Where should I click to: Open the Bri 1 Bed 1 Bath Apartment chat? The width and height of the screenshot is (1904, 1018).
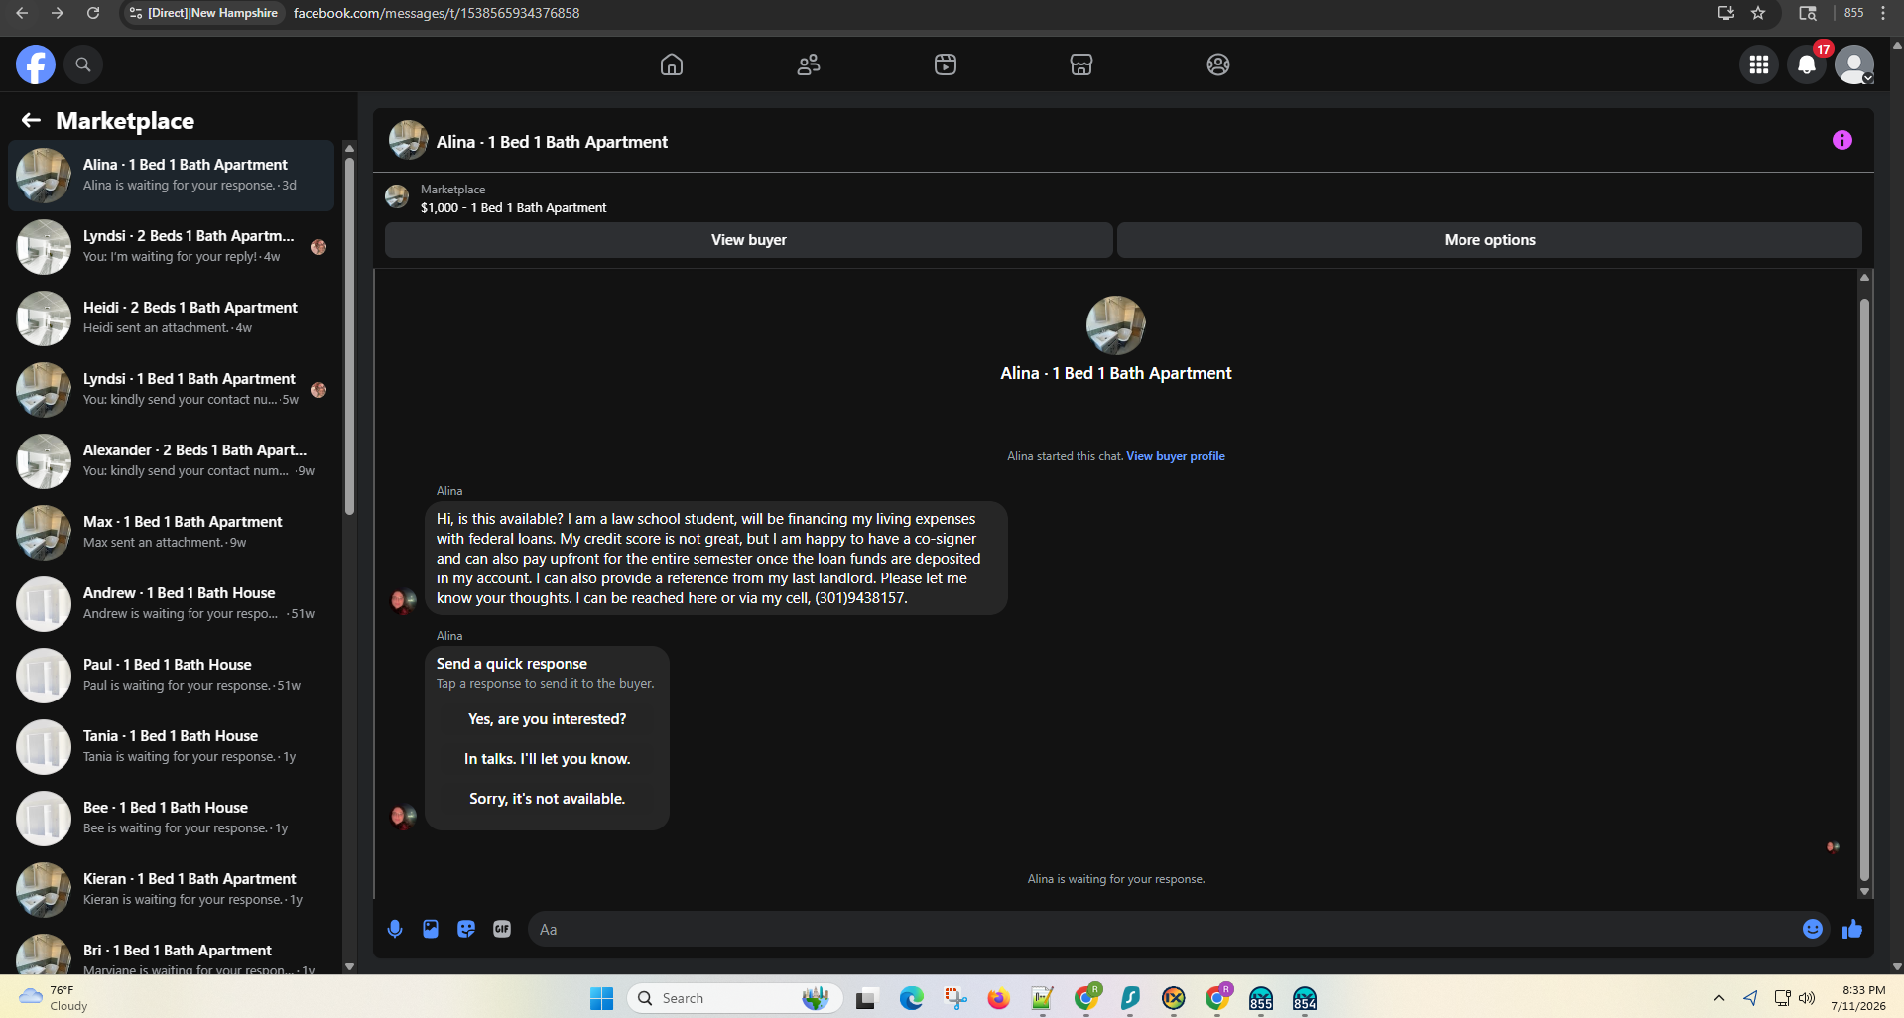coord(171,953)
